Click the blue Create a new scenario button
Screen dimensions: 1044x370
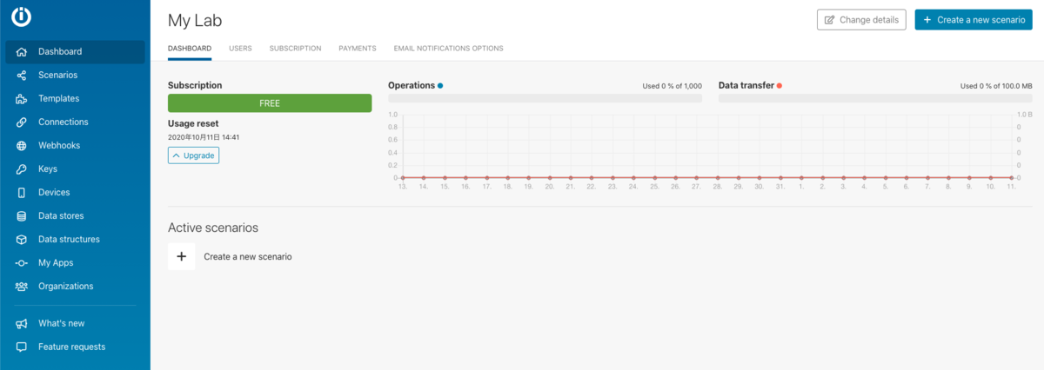(x=974, y=20)
